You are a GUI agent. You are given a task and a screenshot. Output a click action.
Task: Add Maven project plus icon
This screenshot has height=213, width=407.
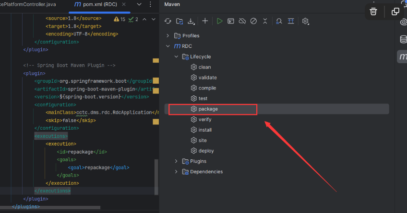(x=205, y=21)
